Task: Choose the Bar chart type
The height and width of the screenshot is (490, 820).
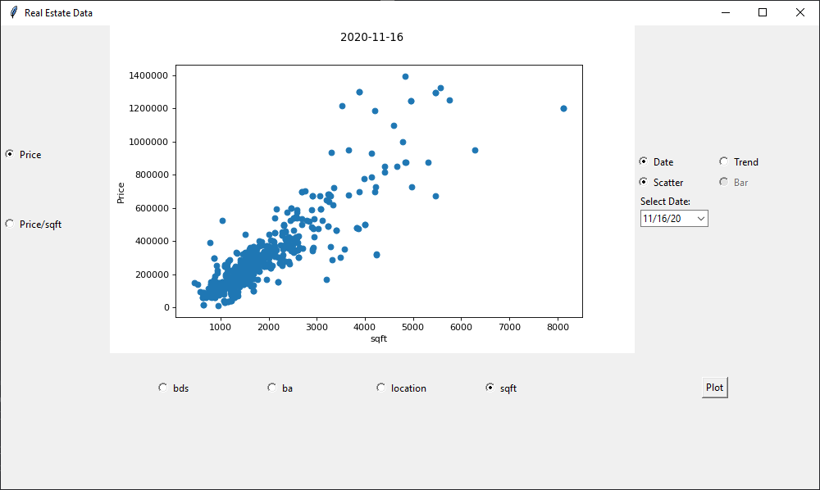Action: coord(724,182)
